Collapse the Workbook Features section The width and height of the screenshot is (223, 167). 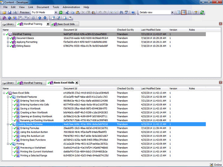pyautogui.click(x=8, y=97)
